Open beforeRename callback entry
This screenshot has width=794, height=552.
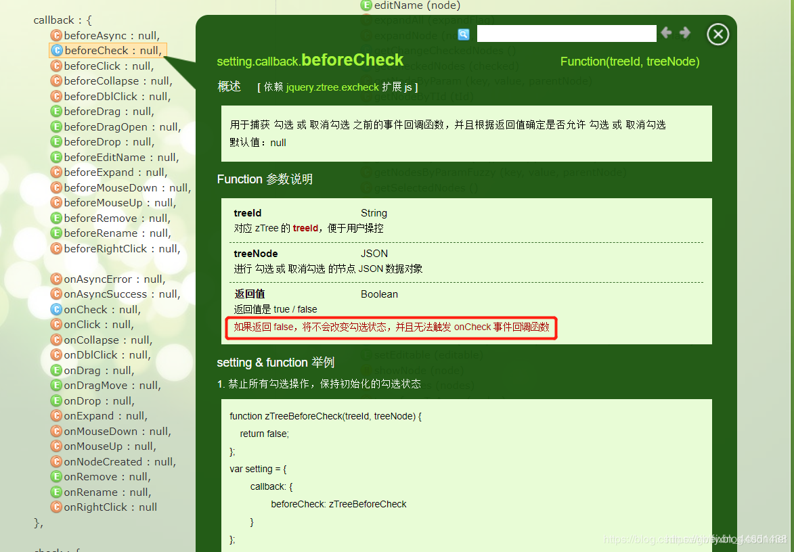point(111,233)
